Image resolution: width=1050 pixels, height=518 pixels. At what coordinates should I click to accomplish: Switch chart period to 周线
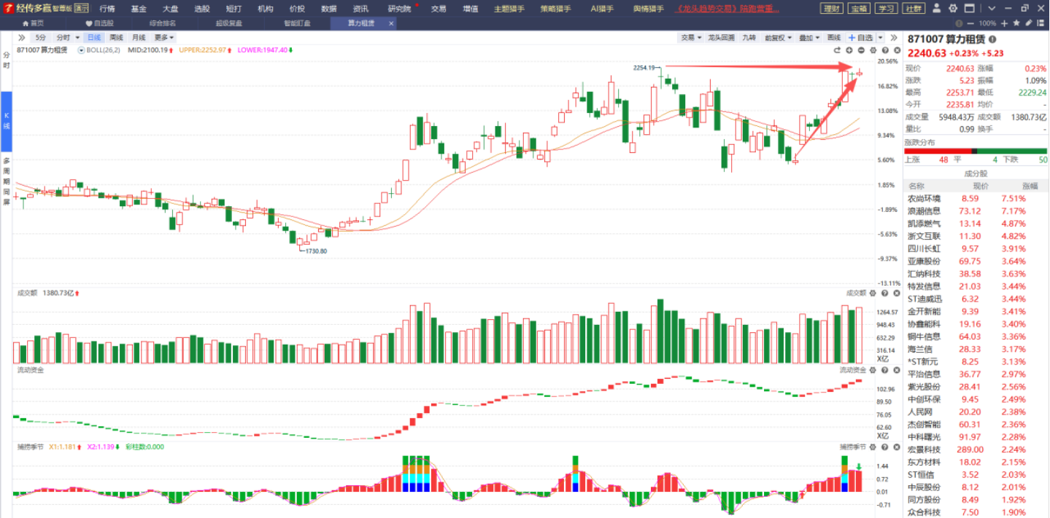pyautogui.click(x=117, y=38)
